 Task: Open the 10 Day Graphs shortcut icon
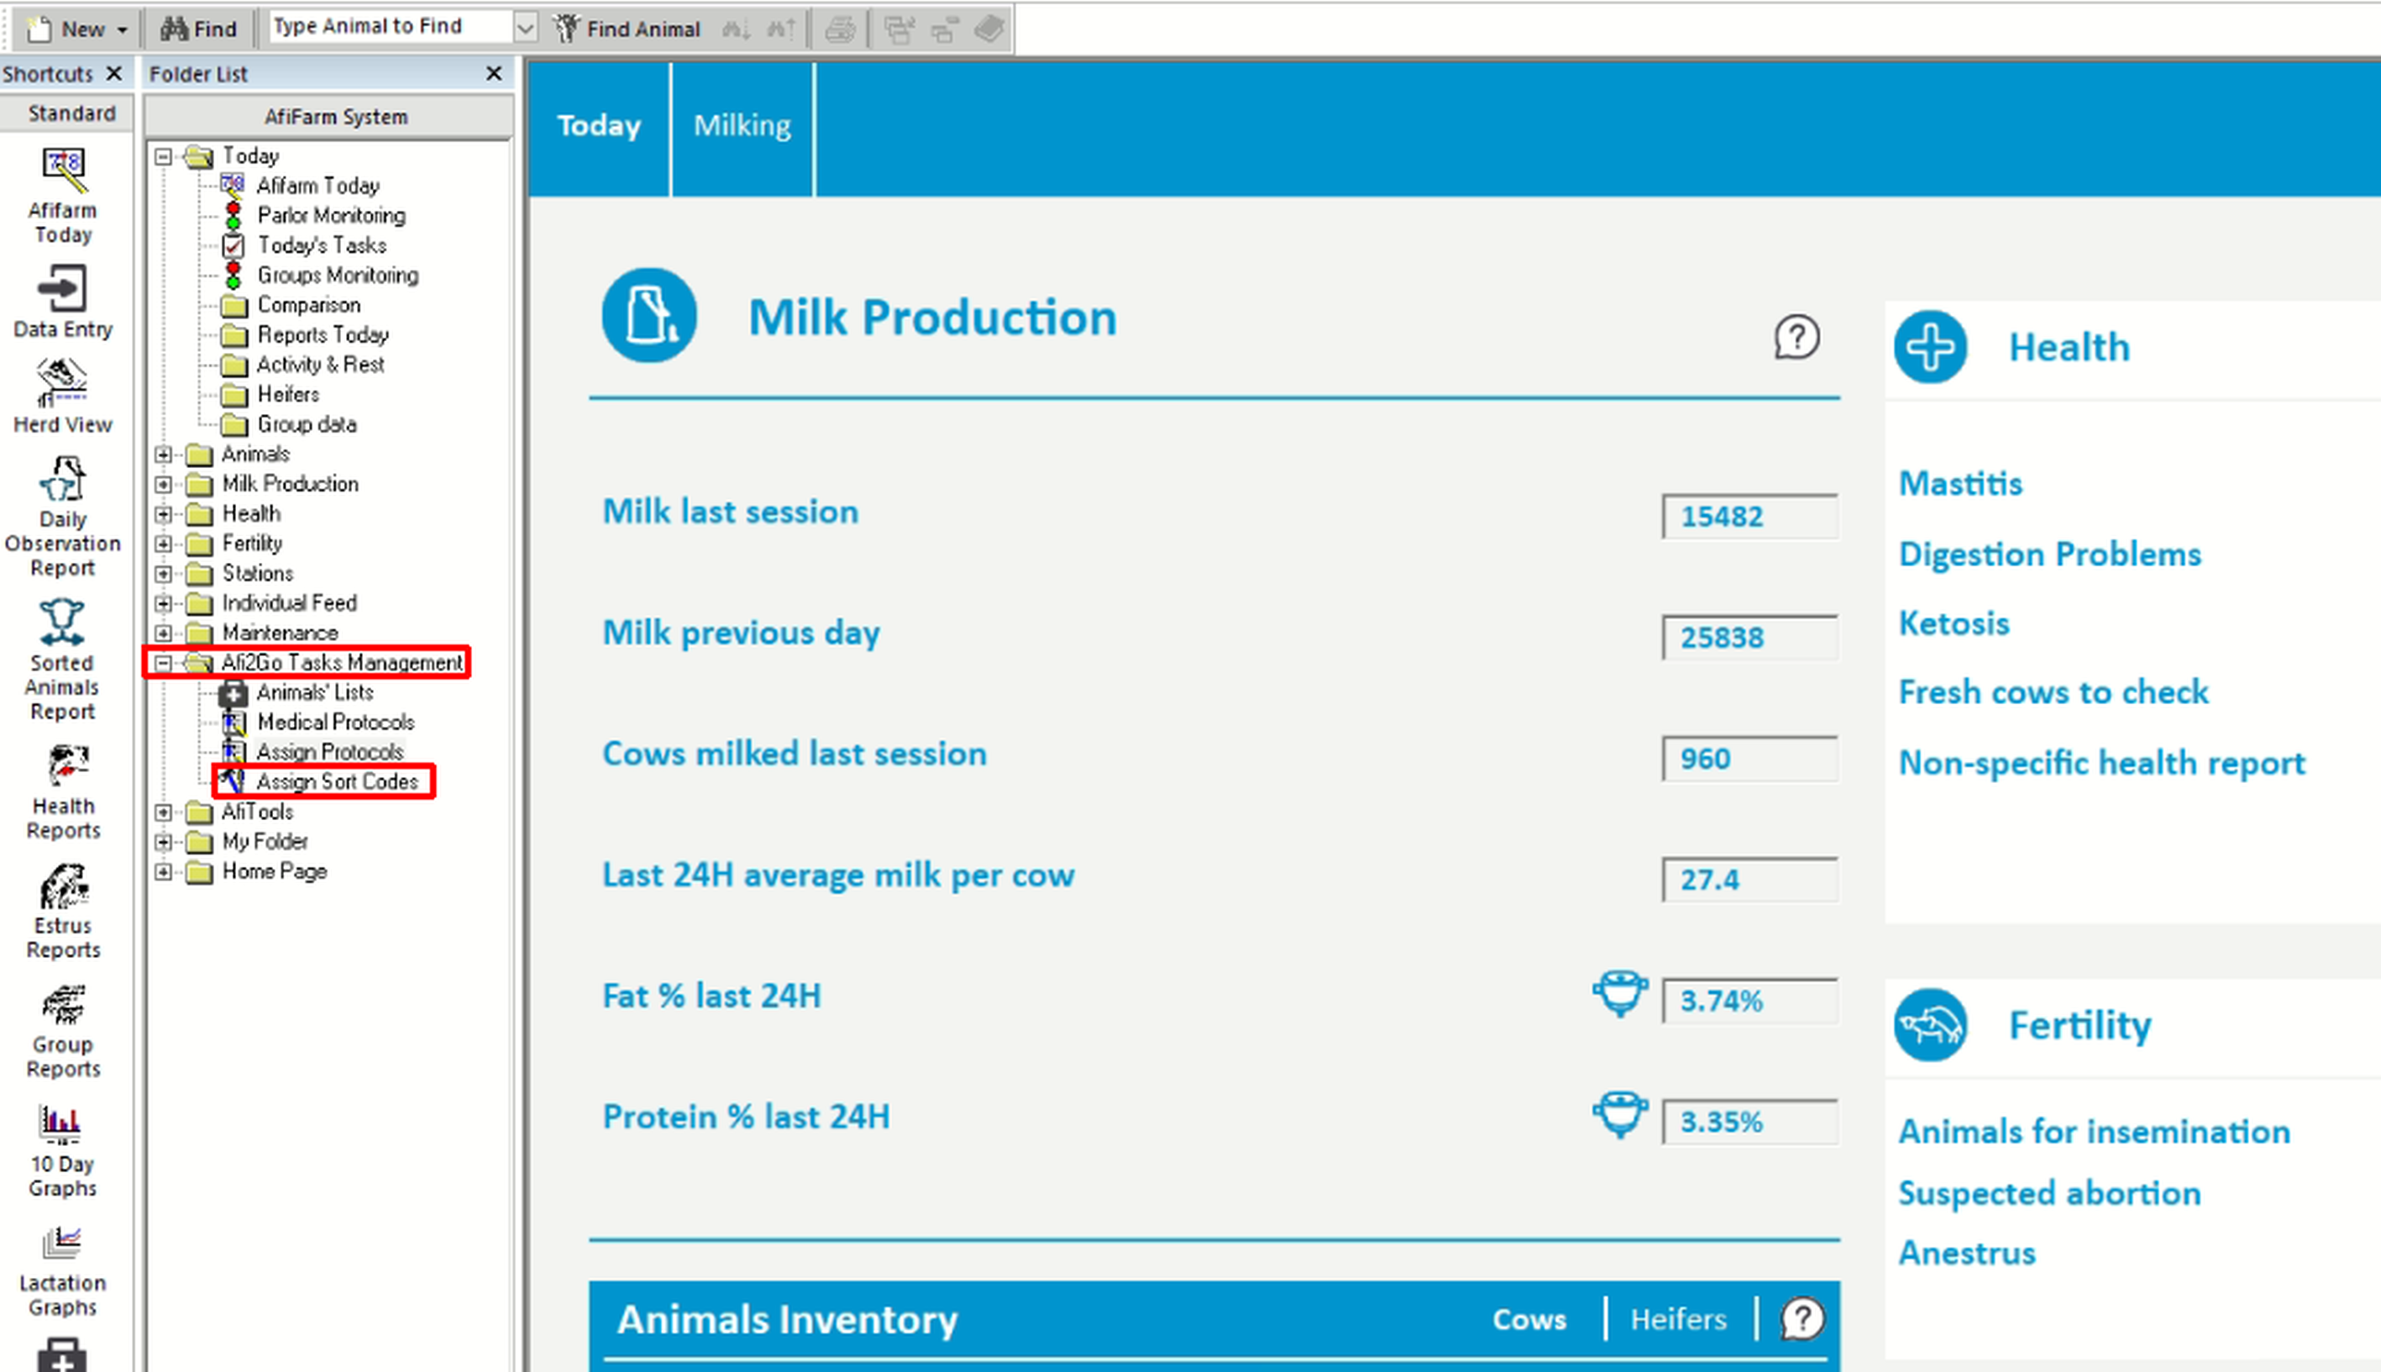tap(62, 1124)
